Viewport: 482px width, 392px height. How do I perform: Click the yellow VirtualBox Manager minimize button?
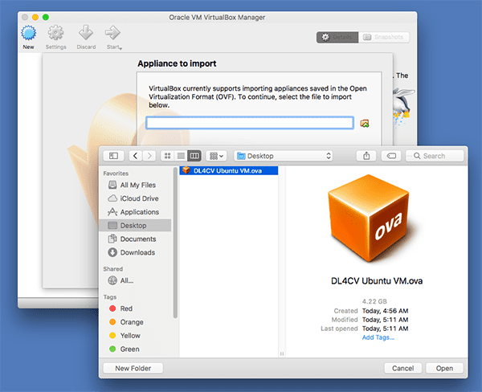click(35, 17)
